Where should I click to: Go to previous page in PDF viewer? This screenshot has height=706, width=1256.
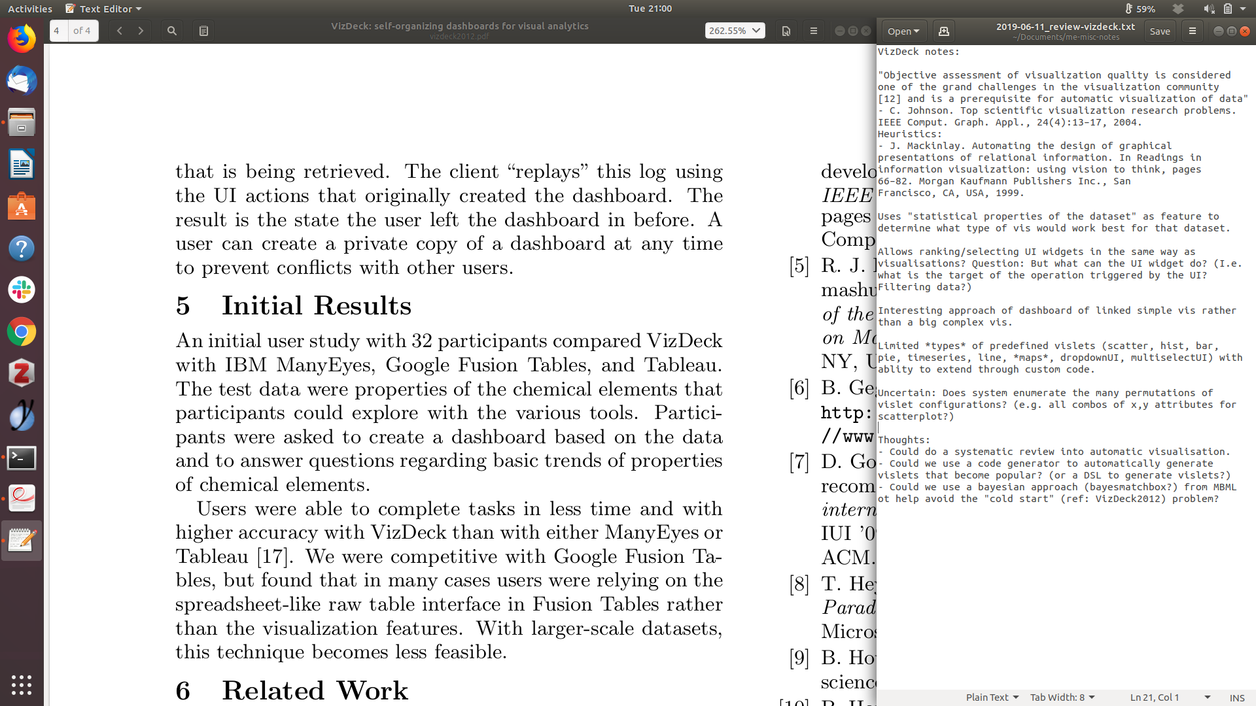[x=119, y=31]
